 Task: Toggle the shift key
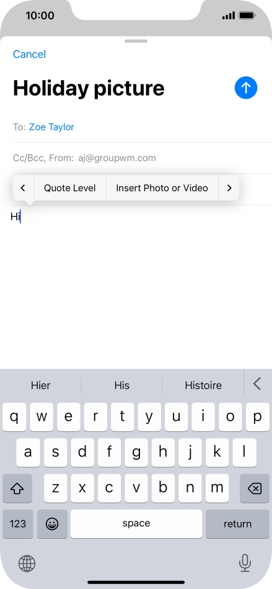click(17, 488)
